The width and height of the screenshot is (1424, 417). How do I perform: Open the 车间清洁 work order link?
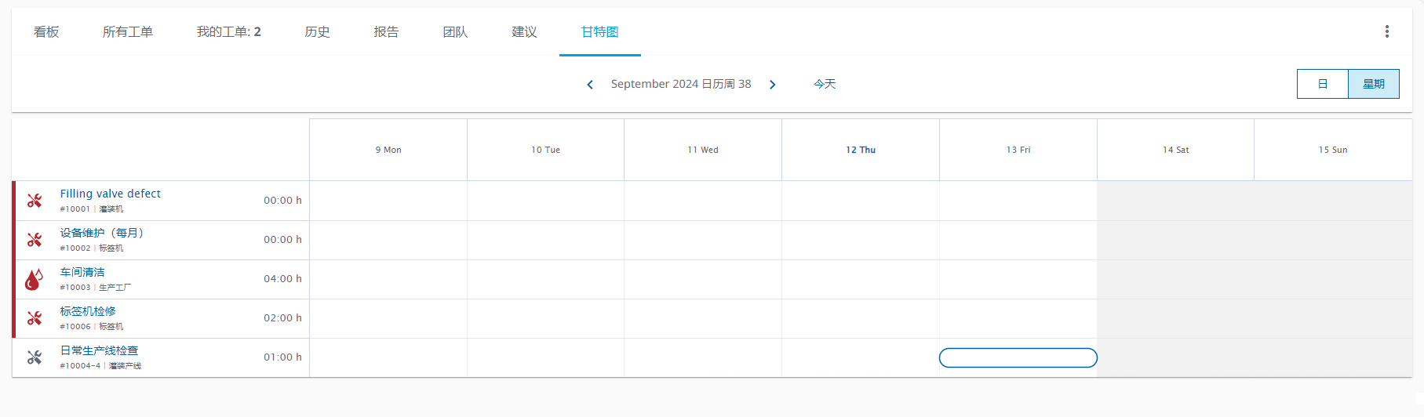tap(82, 272)
